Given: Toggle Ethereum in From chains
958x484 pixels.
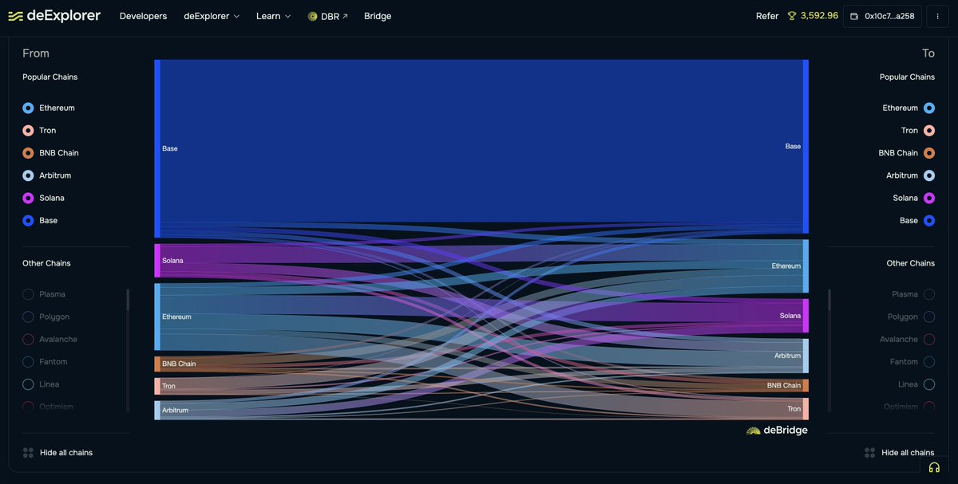Looking at the screenshot, I should point(28,108).
